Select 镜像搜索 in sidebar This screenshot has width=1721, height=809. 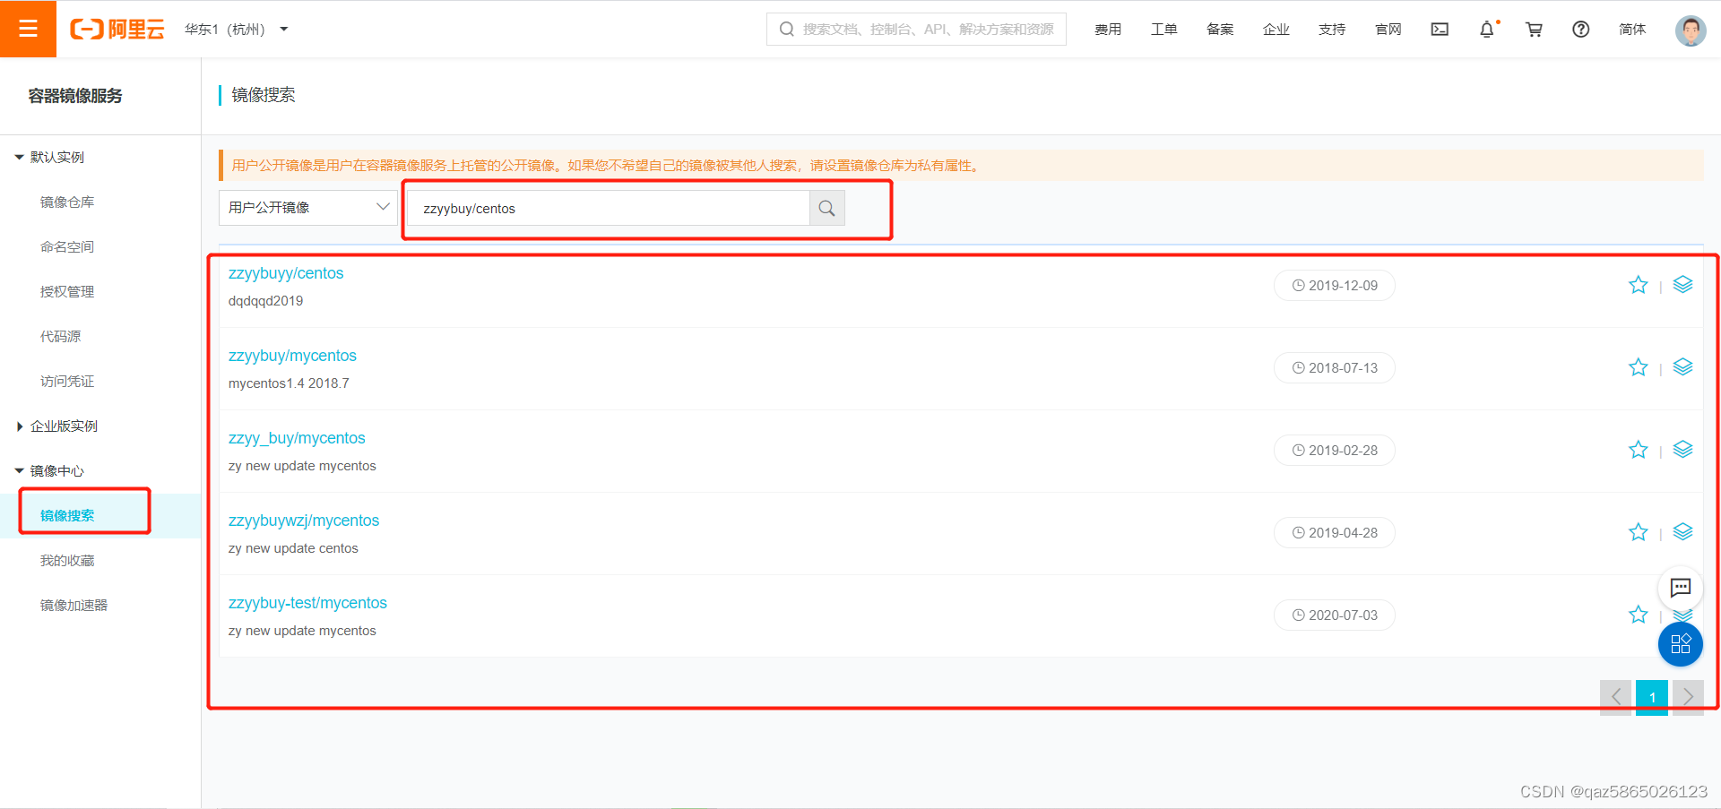point(67,516)
